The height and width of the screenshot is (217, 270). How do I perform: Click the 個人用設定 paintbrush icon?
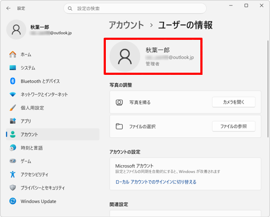(13, 108)
